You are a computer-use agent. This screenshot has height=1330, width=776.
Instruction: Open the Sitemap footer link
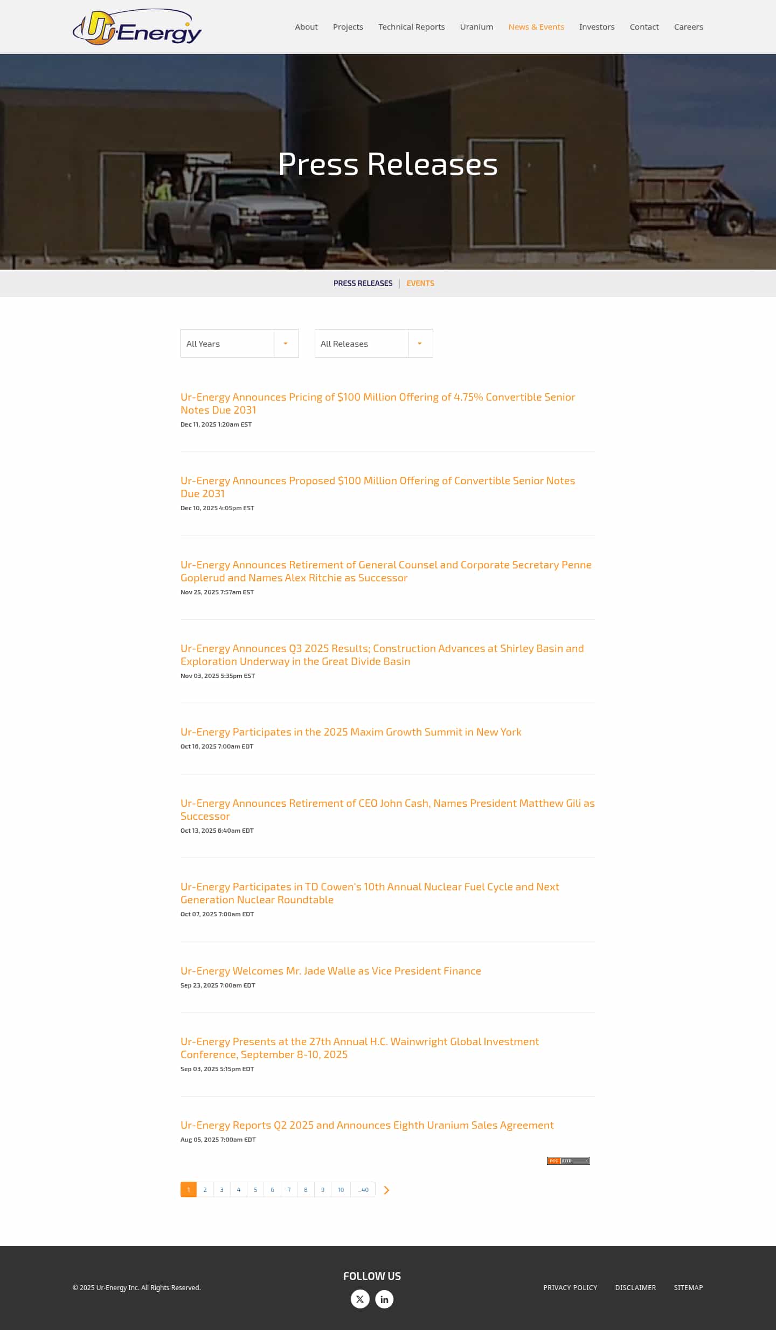[688, 1287]
